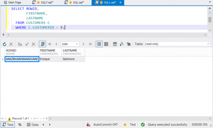Click the right arrow beside the Data view button

(50, 125)
